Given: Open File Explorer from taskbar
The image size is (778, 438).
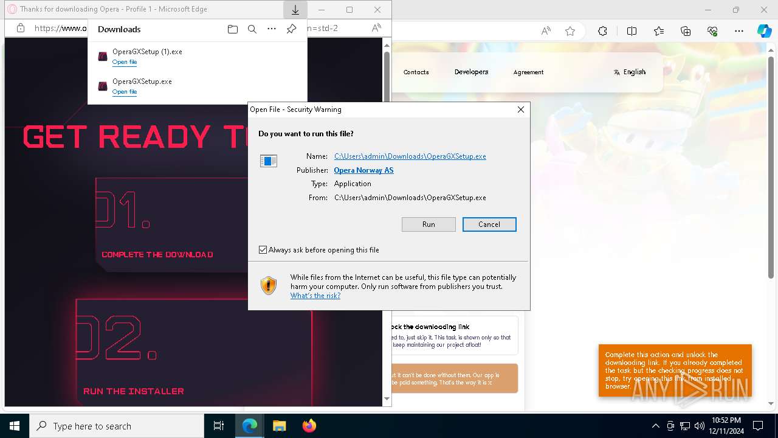Looking at the screenshot, I should (279, 426).
